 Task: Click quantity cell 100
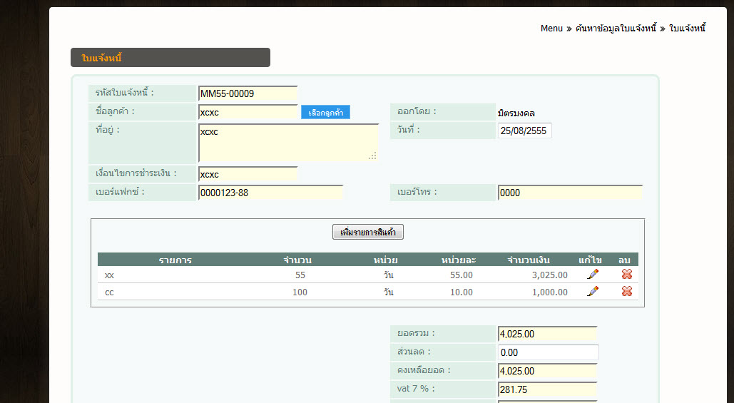click(300, 292)
